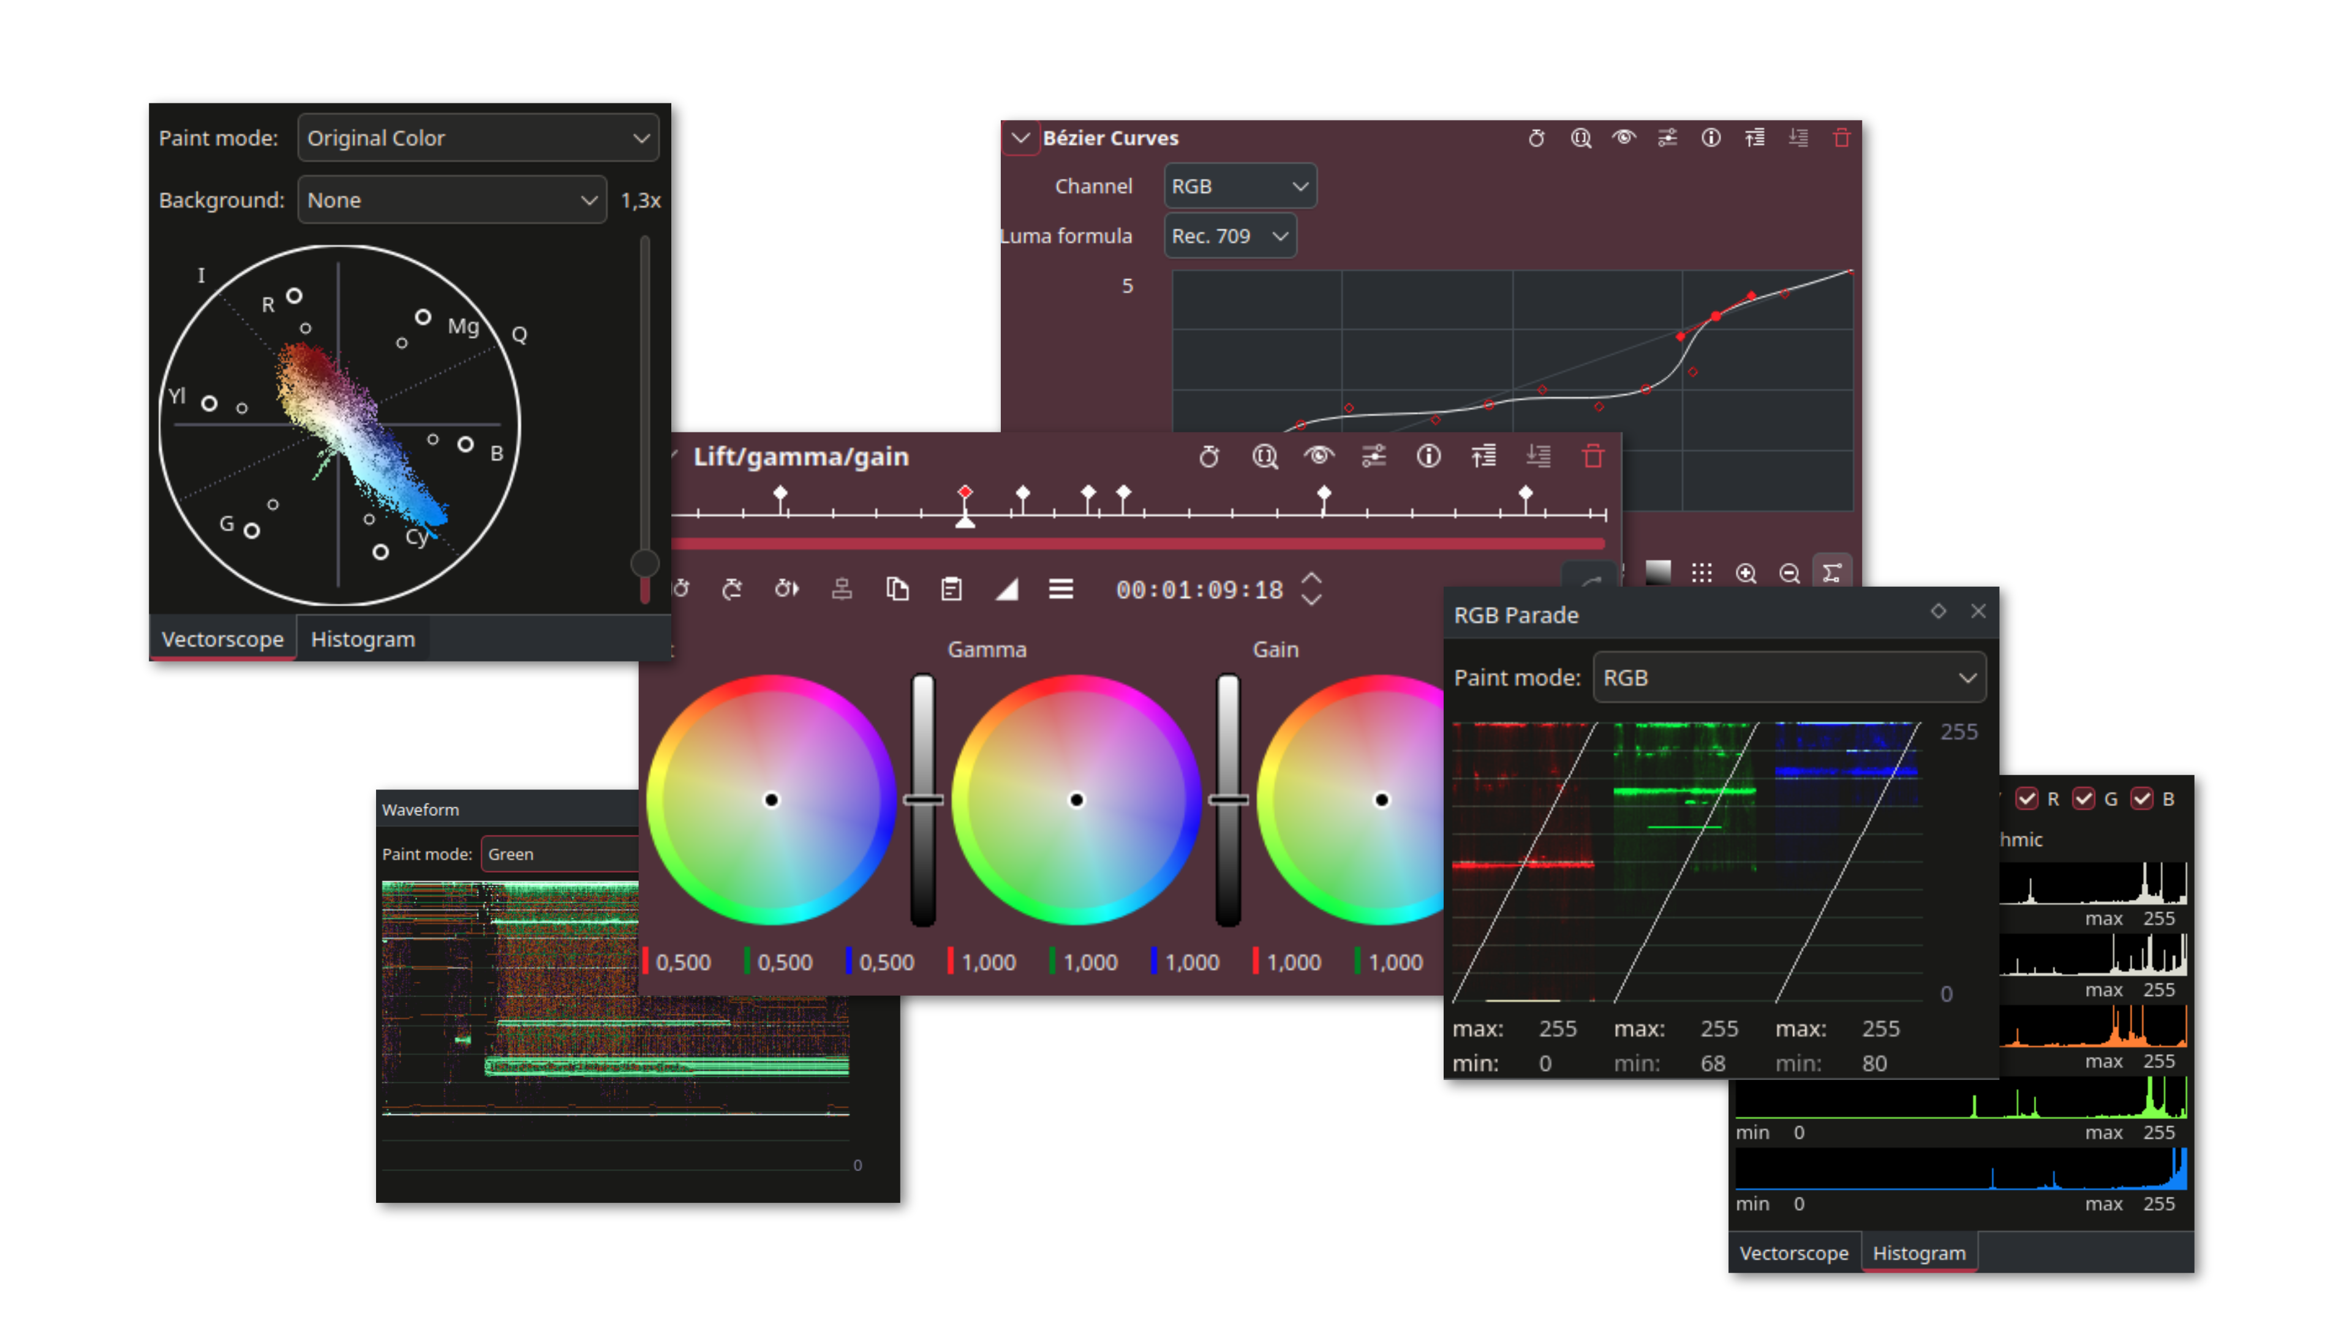Switch to Vectorscope tab in the histogram panel
2352x1323 pixels.
click(x=1793, y=1253)
